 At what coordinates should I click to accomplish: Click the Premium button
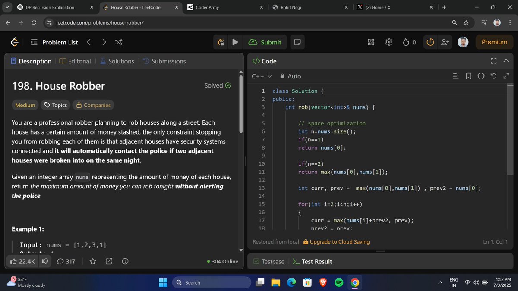point(494,42)
